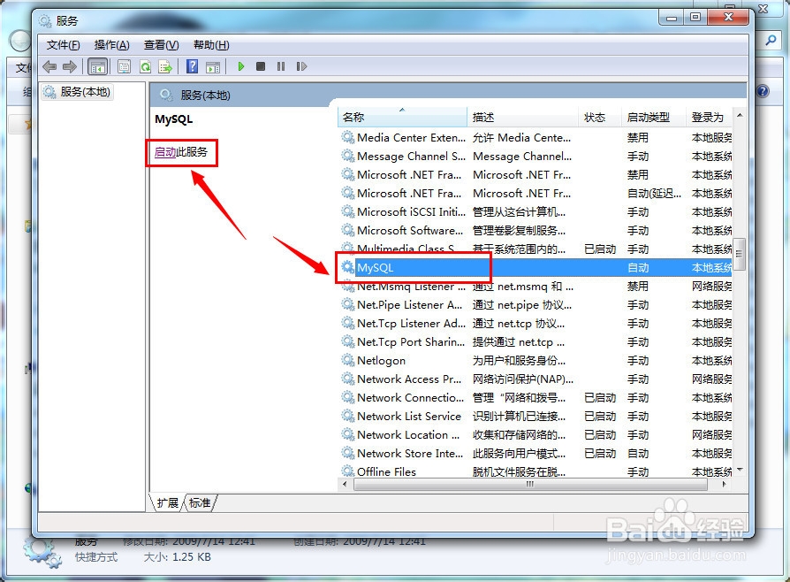
Task: Click the horizontal scrollbar thumb of service list
Action: click(530, 484)
